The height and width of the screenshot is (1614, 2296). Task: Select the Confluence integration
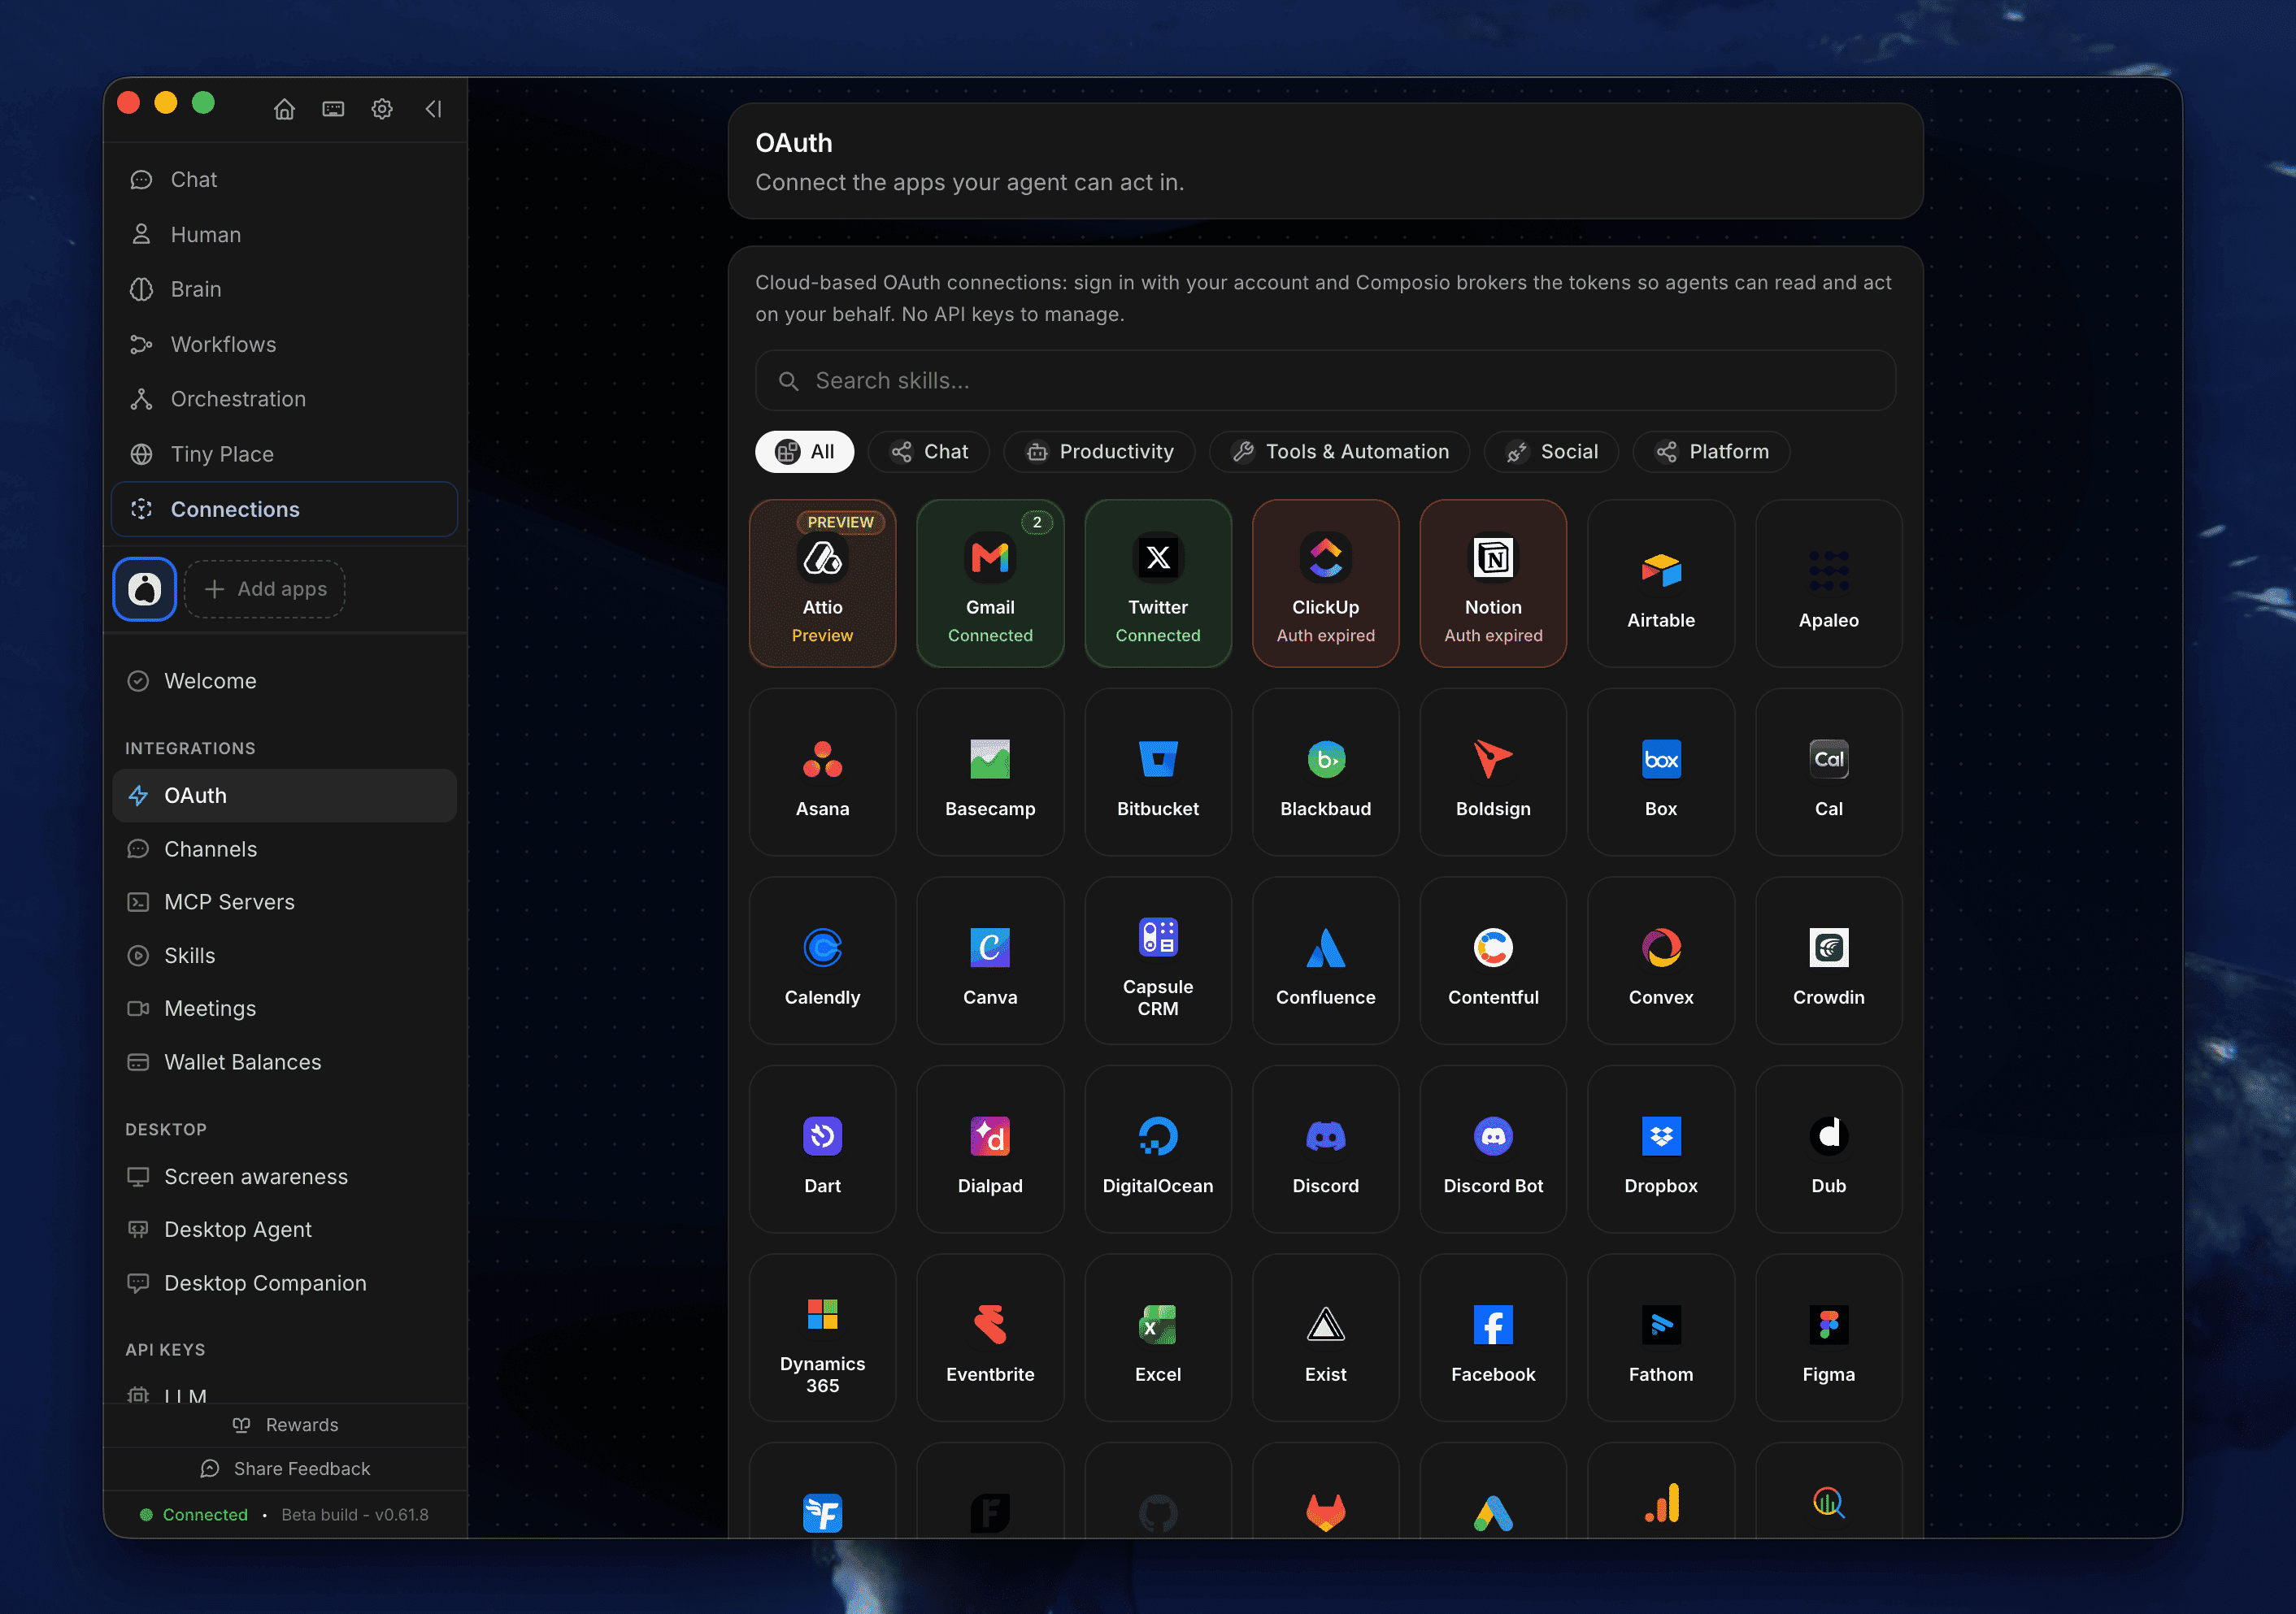pos(1326,961)
